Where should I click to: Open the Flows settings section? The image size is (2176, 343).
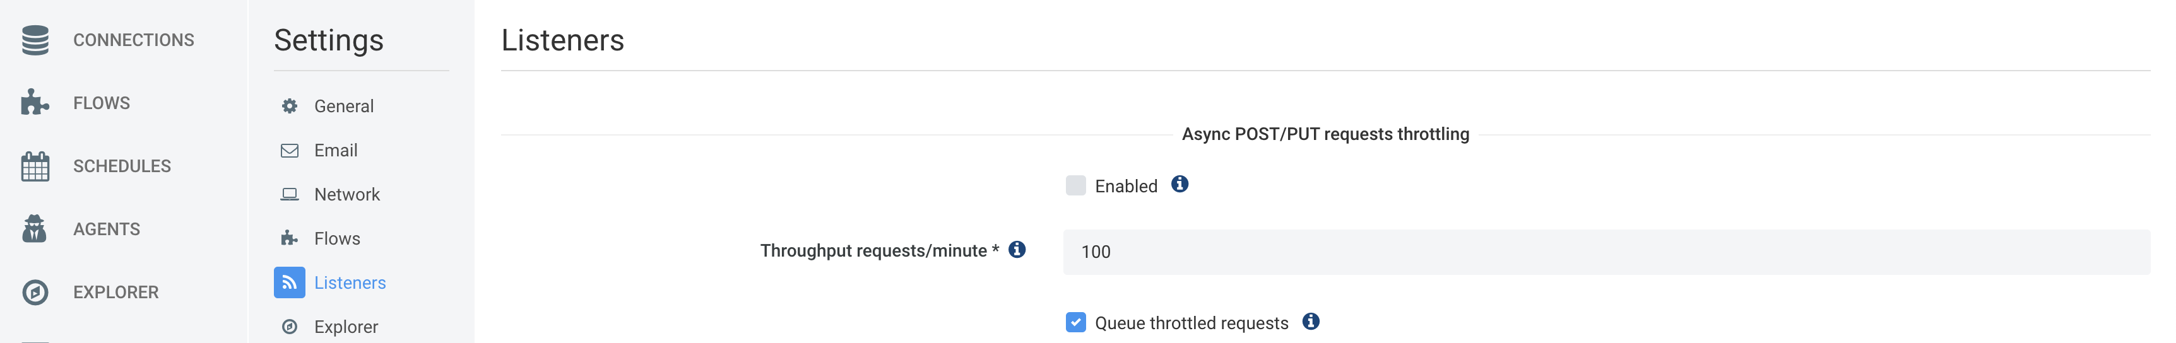point(337,238)
